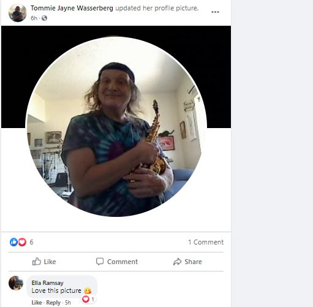This screenshot has height=307, width=313.
Task: Click the Comment speech bubble icon
Action: (x=100, y=262)
